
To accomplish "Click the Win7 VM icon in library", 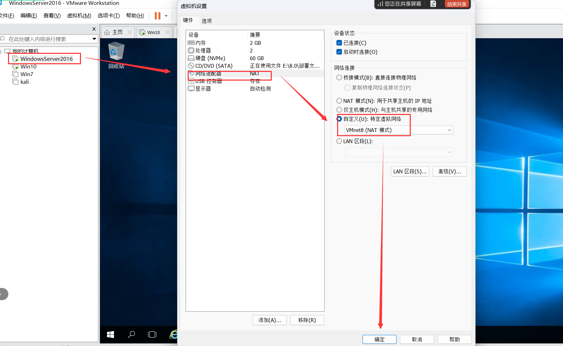I will [15, 74].
